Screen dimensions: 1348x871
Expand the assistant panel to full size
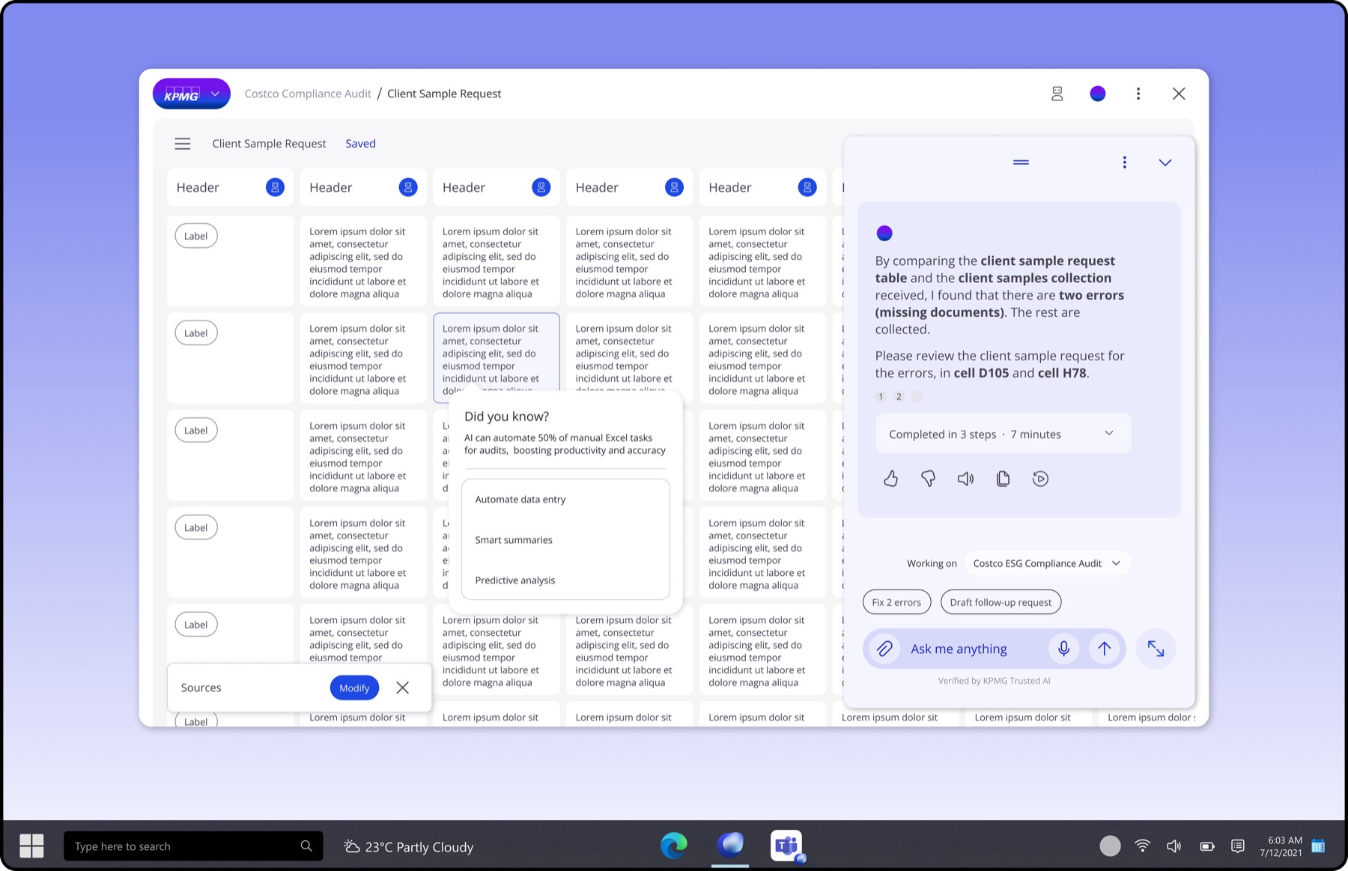tap(1156, 649)
